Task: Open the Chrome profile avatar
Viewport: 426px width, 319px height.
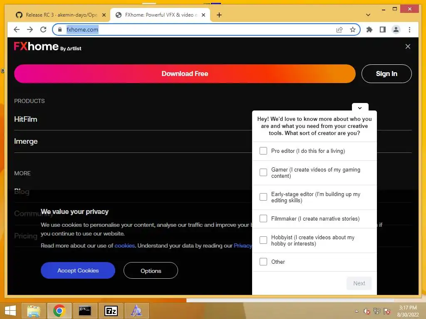Action: pyautogui.click(x=396, y=29)
